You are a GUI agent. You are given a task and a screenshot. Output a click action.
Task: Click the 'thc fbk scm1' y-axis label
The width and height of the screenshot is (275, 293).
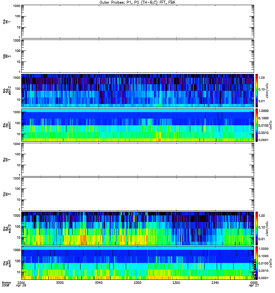[x=7, y=263]
